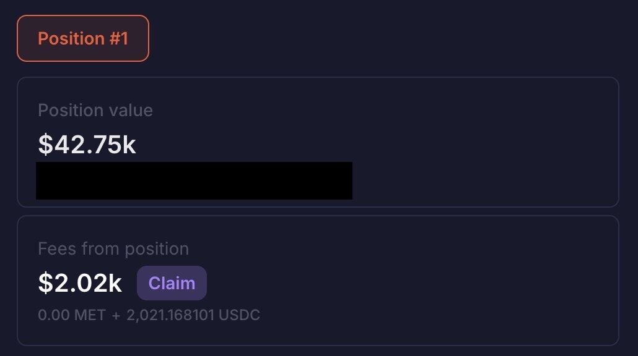Click the dollar sign of $2.02k
Viewport: 638px width, 356px height.
pos(45,283)
